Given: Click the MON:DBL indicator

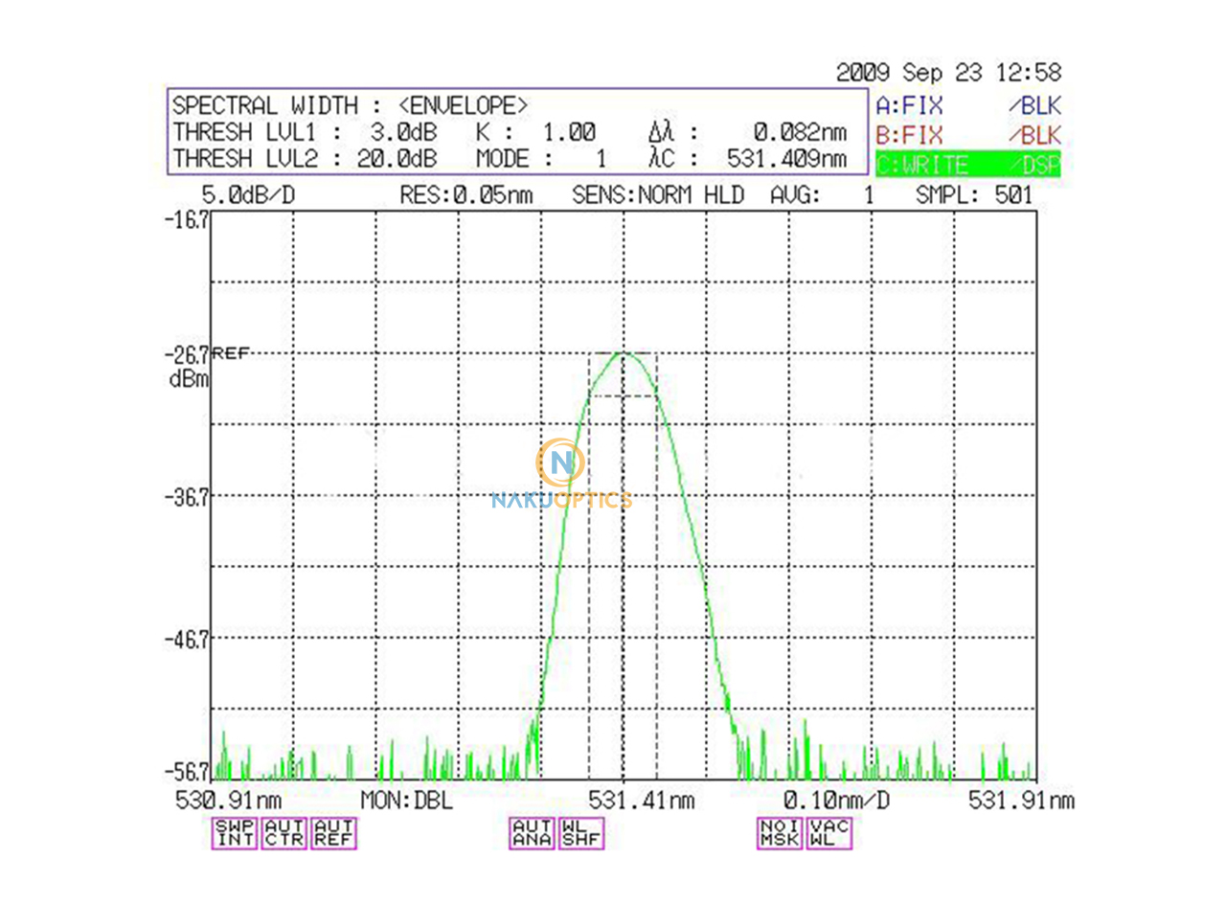Looking at the screenshot, I should pyautogui.click(x=407, y=801).
